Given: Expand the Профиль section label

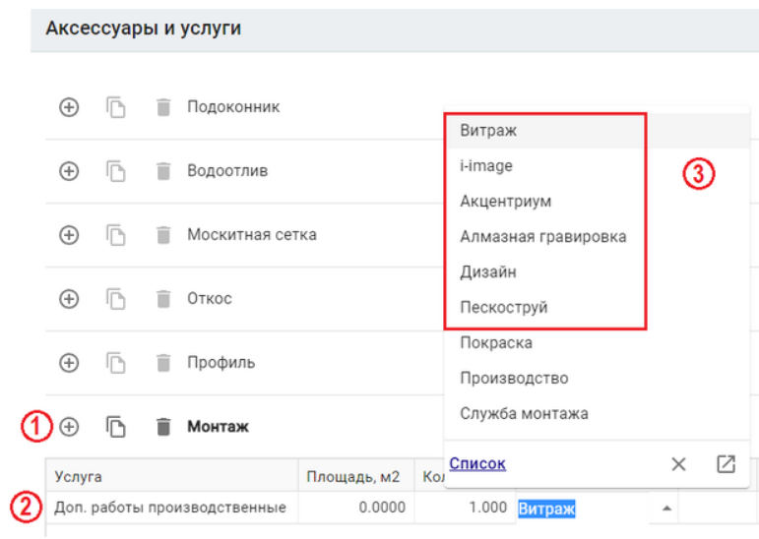Looking at the screenshot, I should [x=221, y=362].
